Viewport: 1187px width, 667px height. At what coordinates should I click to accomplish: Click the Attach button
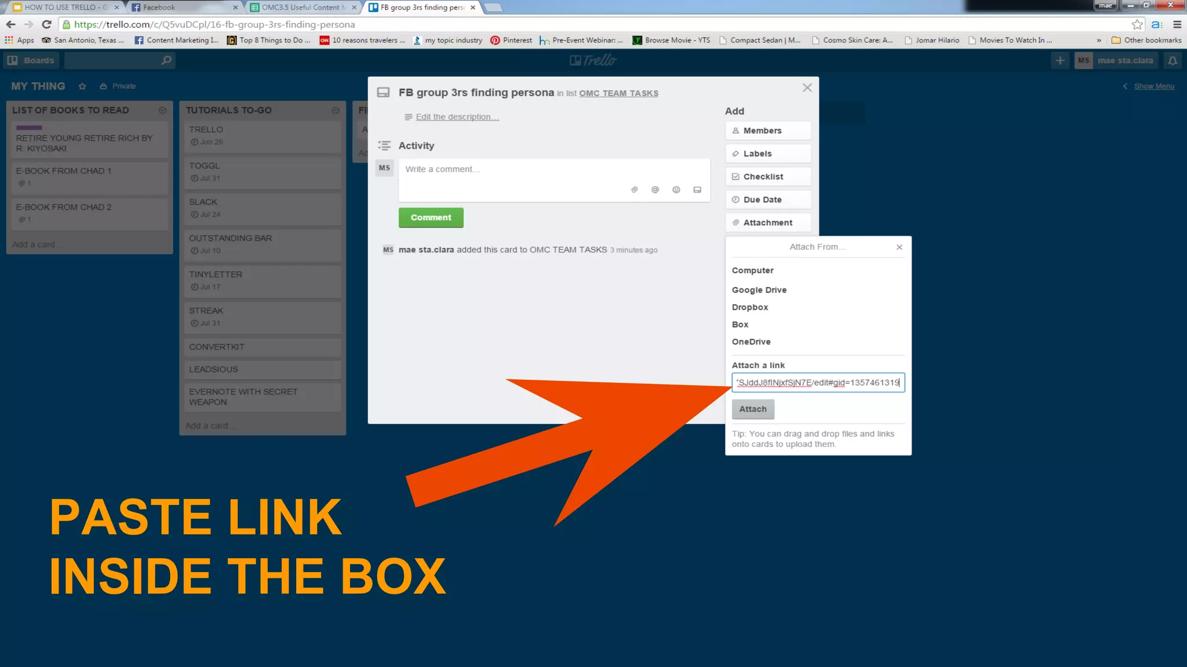(x=753, y=409)
